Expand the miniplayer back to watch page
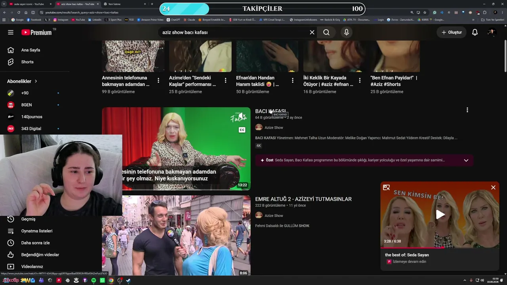The height and width of the screenshot is (285, 507). tap(387, 188)
